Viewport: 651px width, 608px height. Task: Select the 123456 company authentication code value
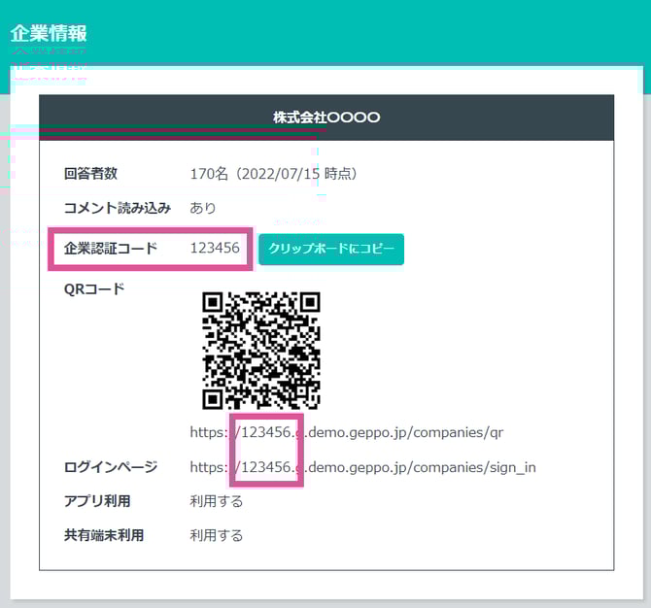(x=215, y=249)
